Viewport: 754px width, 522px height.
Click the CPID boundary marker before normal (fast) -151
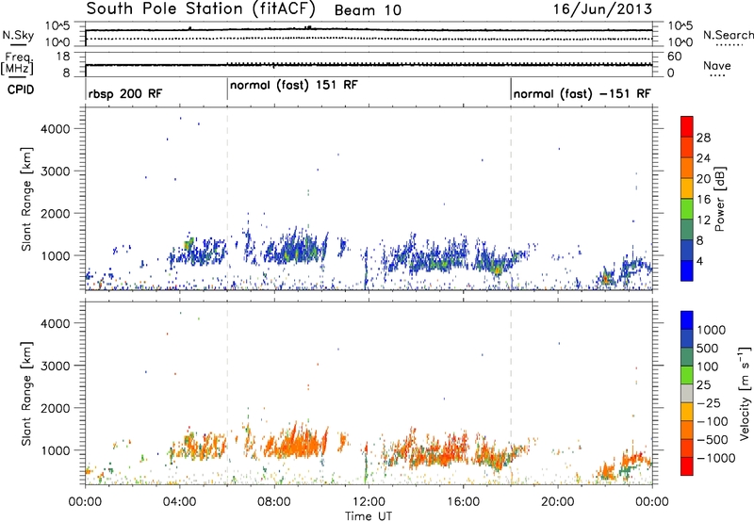click(511, 89)
